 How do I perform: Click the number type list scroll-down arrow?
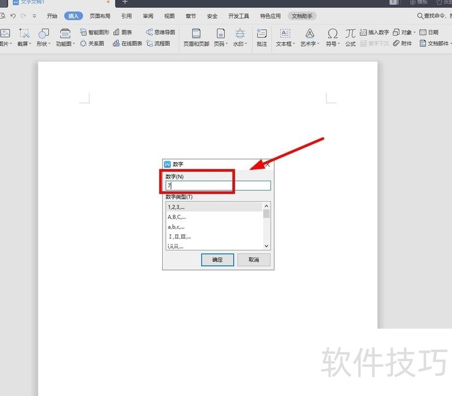pos(266,246)
